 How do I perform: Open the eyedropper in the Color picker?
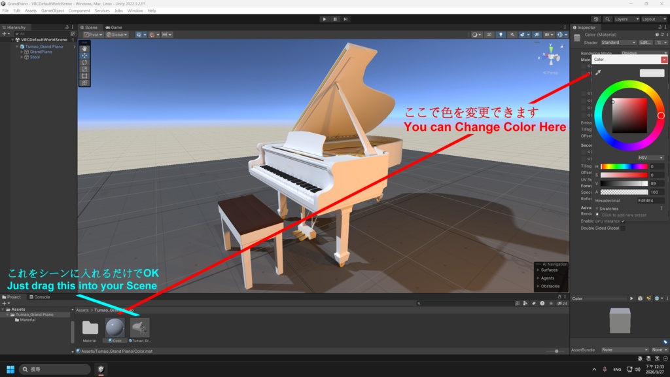(x=598, y=73)
